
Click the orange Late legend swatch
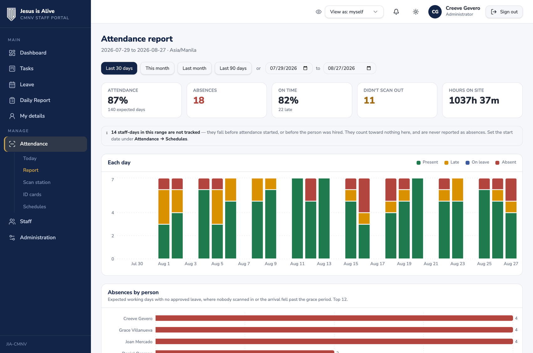(446, 163)
